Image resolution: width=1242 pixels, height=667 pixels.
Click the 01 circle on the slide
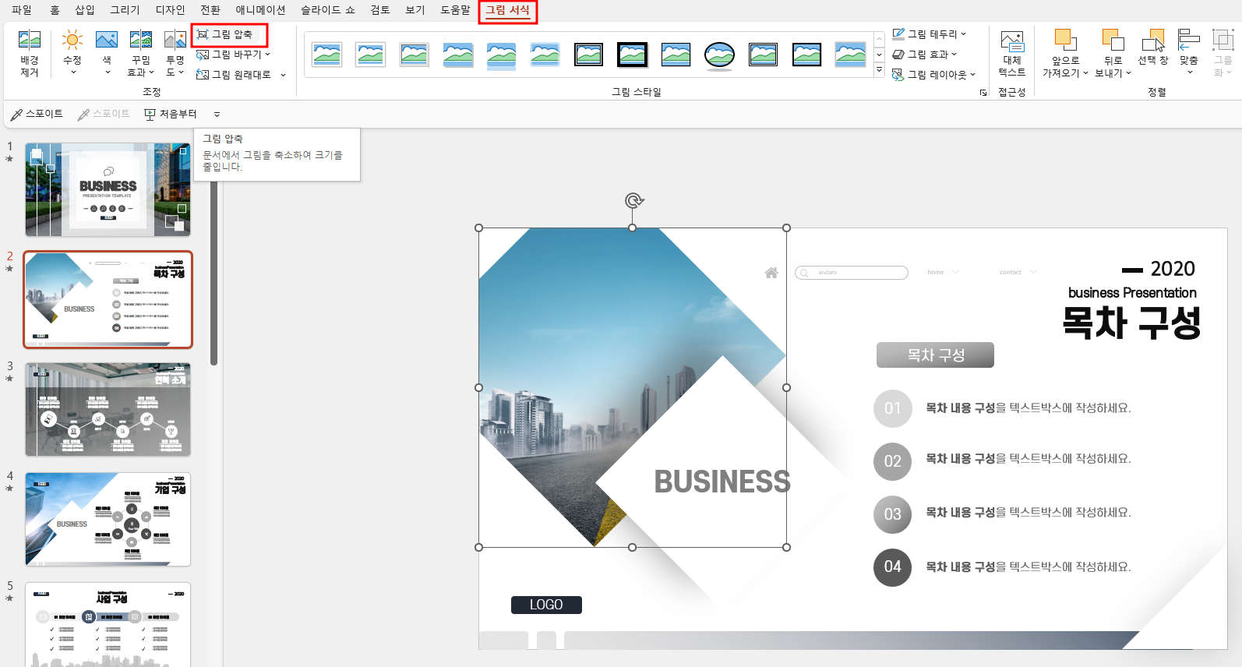893,408
